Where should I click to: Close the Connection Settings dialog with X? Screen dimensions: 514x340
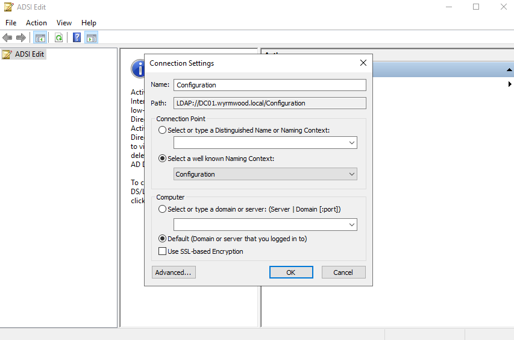[363, 63]
